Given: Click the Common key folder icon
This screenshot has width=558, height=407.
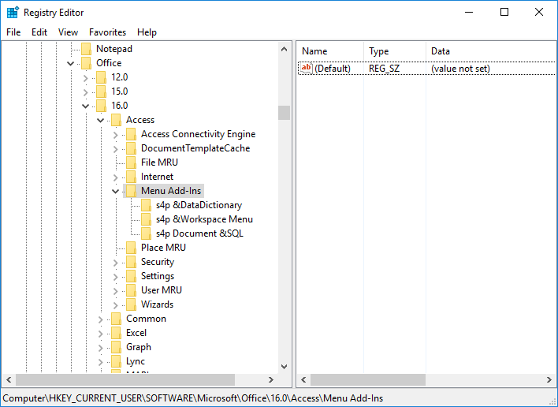Looking at the screenshot, I should (x=116, y=319).
